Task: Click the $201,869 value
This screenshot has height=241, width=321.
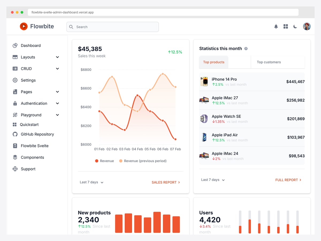Action: (296, 119)
